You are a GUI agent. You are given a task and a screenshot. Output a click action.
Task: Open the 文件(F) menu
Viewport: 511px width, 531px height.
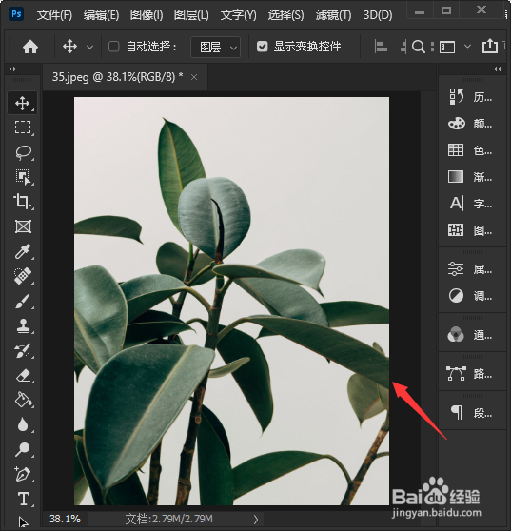pos(54,15)
